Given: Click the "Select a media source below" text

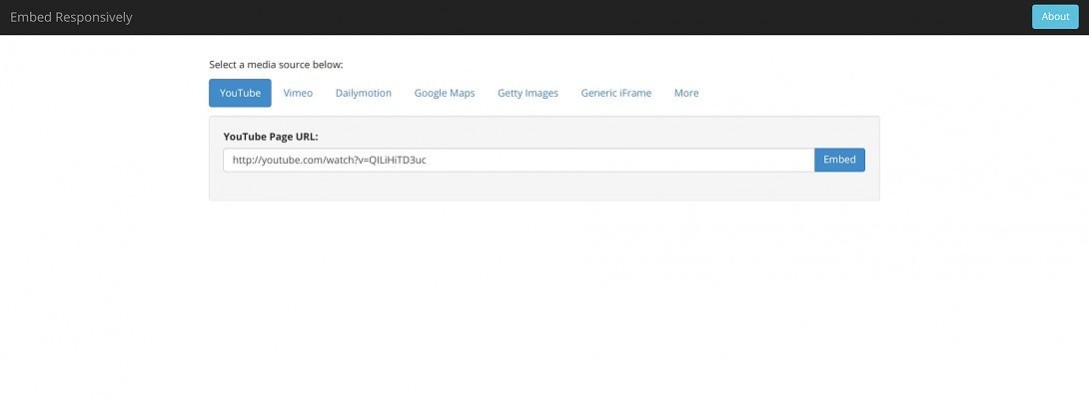Looking at the screenshot, I should (x=276, y=65).
